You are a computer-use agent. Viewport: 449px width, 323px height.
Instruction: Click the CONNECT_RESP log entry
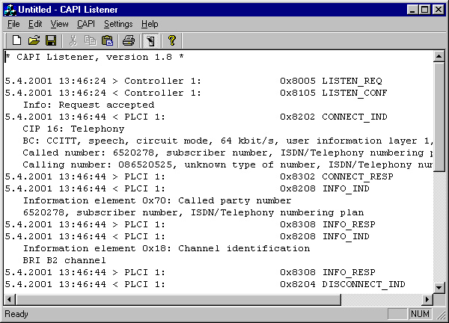tap(199, 176)
